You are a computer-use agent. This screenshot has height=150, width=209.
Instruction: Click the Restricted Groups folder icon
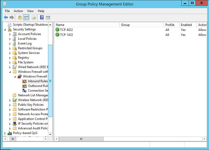click(15, 48)
